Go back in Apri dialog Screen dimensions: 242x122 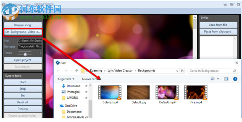coord(58,71)
